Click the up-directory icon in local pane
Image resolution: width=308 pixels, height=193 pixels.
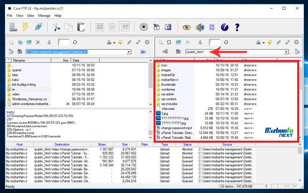pos(20,52)
